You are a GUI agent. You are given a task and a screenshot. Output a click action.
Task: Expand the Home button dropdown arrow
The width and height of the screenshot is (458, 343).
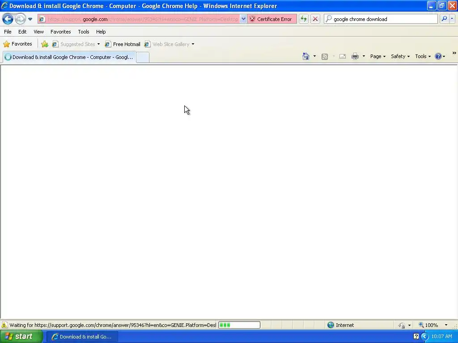tap(314, 56)
